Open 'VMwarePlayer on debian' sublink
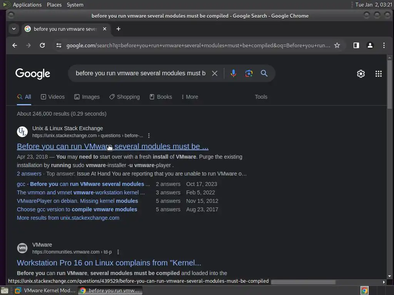Screen dimensions: 394x295 pos(77,201)
